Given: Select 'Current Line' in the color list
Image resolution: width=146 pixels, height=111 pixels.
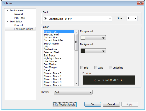Looking at the screenshot, I should click(x=59, y=37).
